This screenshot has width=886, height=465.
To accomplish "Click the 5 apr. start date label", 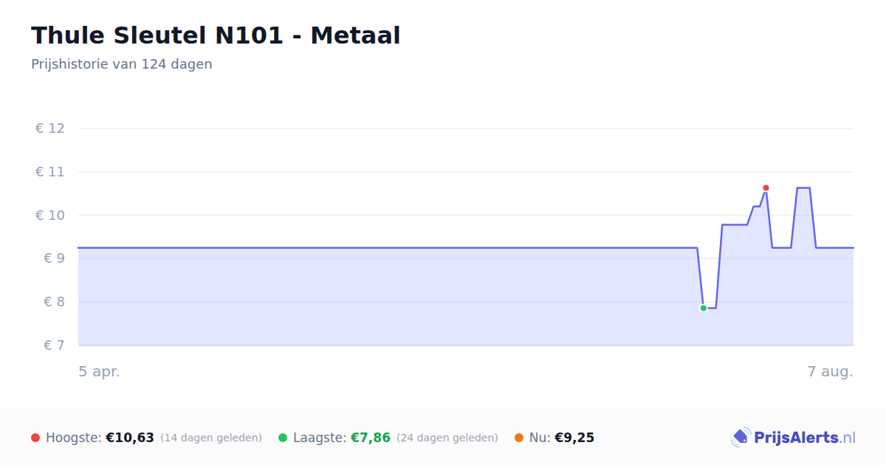I will tap(100, 372).
